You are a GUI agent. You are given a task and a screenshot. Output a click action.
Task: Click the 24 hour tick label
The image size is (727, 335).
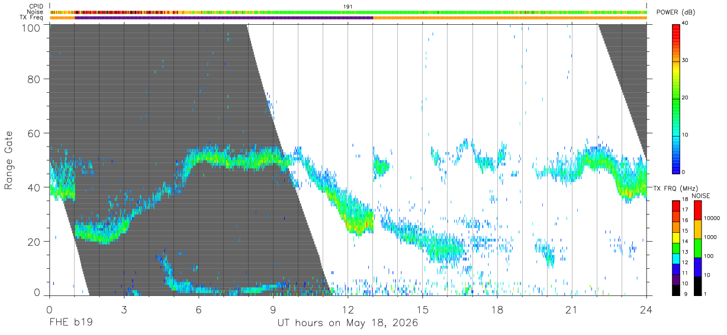(646, 309)
